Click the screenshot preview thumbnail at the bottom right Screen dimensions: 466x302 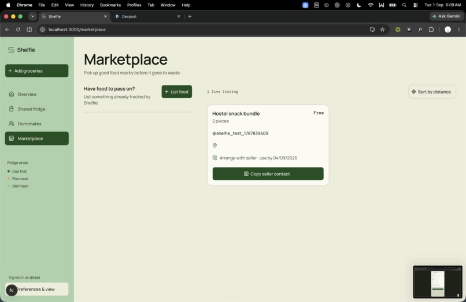(438, 282)
